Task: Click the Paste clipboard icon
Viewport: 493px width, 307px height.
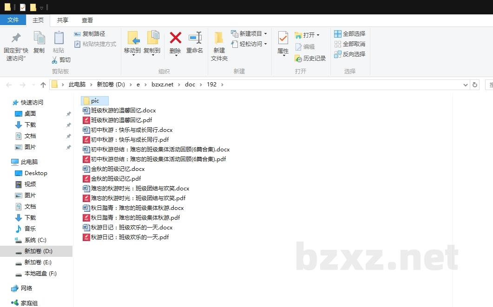Action: [x=59, y=38]
